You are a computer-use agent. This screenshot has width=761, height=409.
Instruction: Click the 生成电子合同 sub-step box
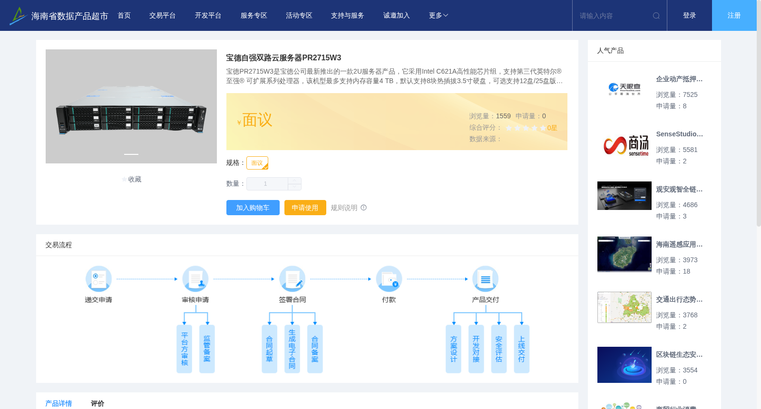click(292, 349)
